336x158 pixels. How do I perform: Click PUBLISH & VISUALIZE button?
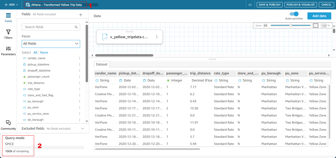tap(301, 5)
